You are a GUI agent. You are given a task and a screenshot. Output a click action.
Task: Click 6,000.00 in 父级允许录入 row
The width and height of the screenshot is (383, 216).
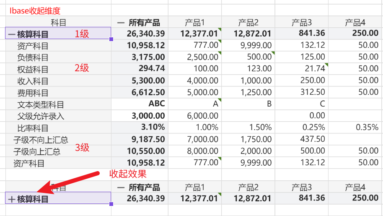[x=202, y=116]
